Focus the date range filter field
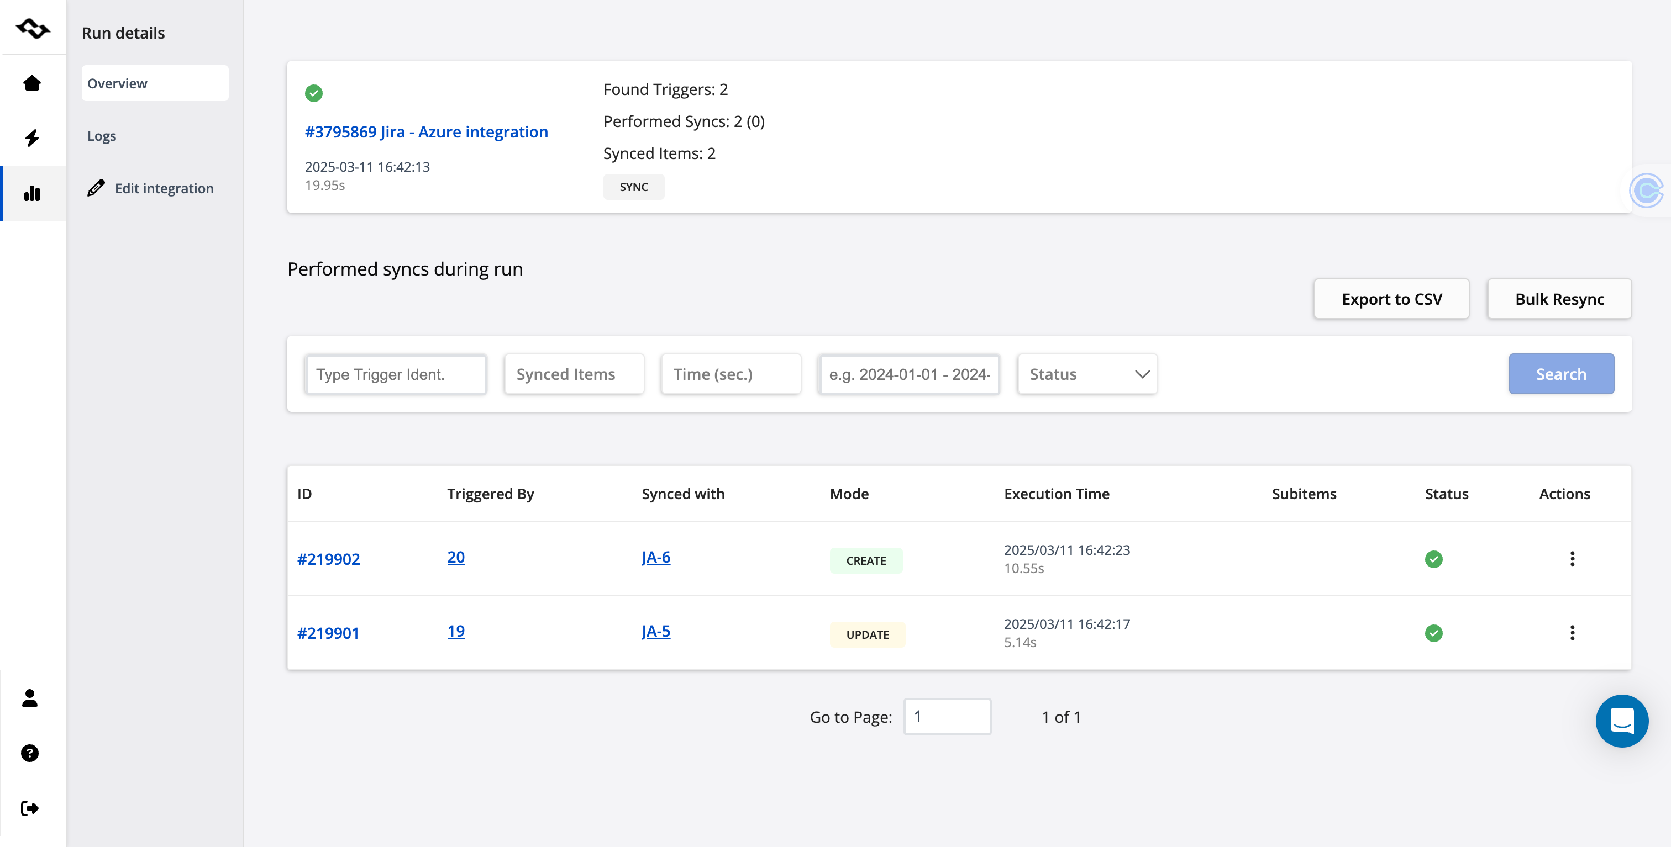This screenshot has width=1671, height=847. click(909, 374)
